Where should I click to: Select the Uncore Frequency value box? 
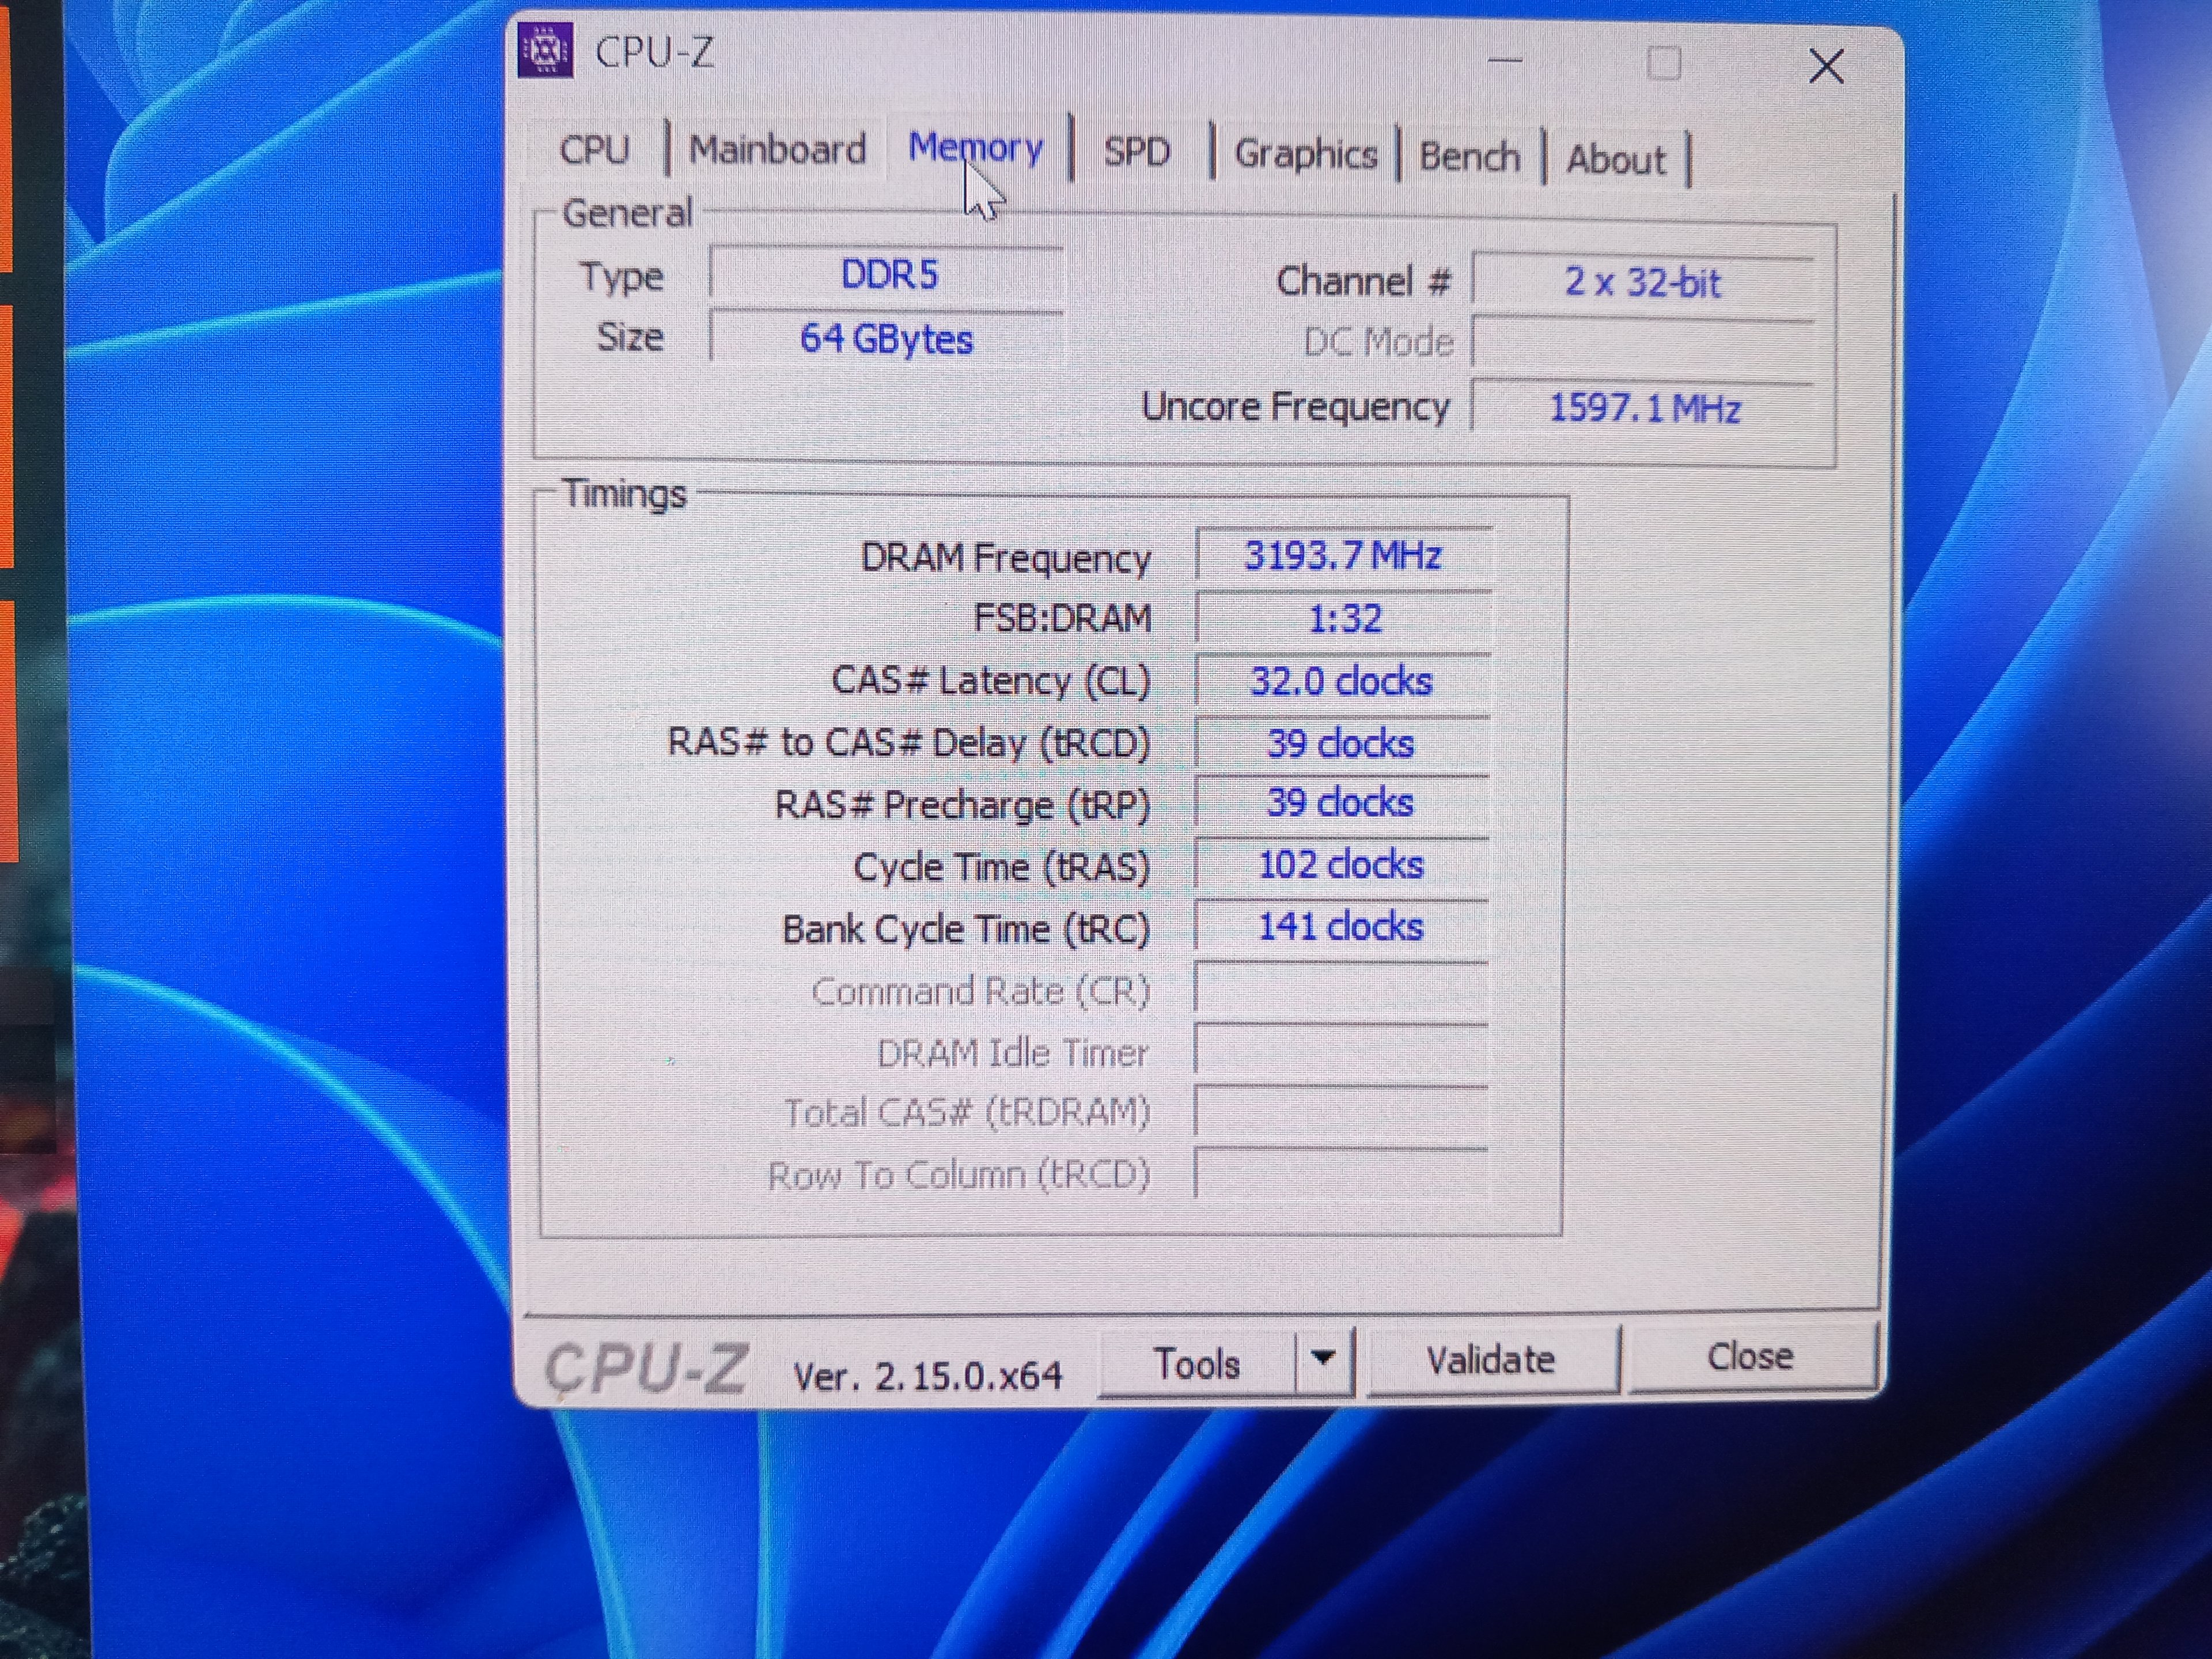[1643, 408]
